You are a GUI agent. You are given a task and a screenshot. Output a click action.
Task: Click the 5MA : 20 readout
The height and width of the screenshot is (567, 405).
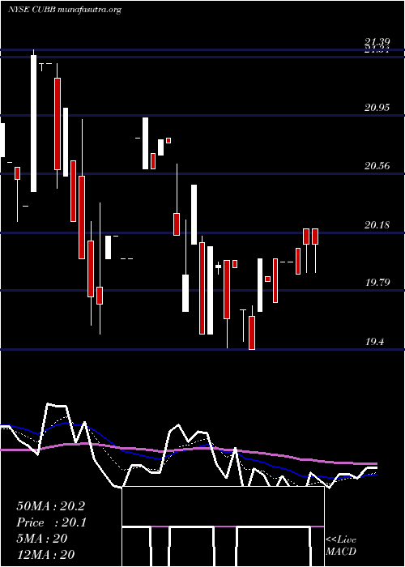tap(42, 539)
